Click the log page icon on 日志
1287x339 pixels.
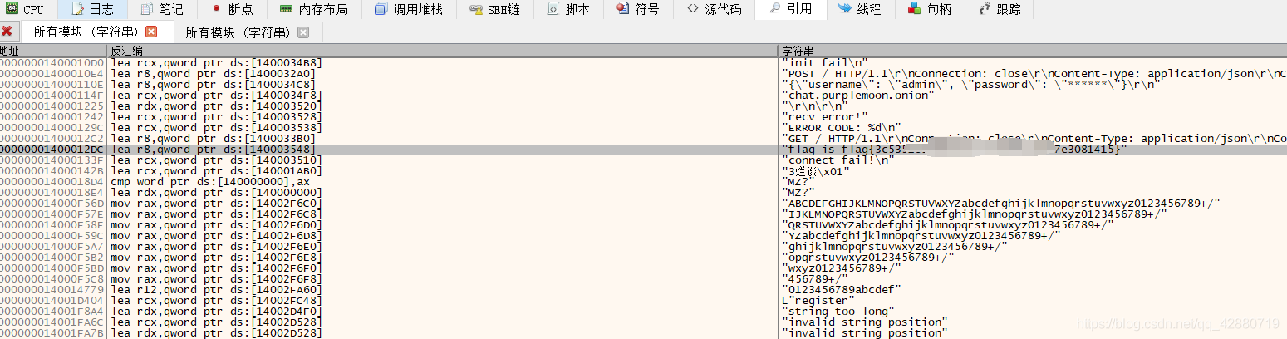point(77,9)
